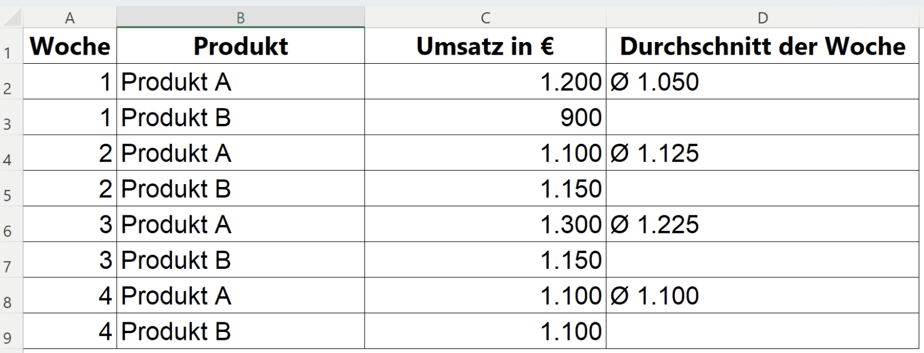Select the cell showing 900
Viewport: 924px width, 353px height.
[x=485, y=117]
